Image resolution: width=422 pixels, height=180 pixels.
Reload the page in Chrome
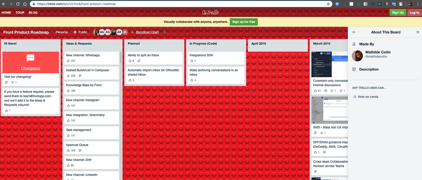click(18, 4)
